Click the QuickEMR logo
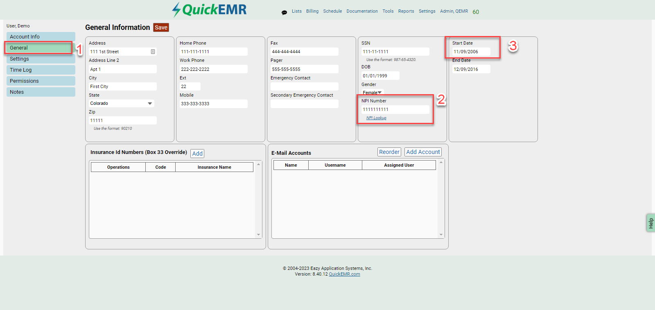The width and height of the screenshot is (655, 310). click(x=209, y=9)
